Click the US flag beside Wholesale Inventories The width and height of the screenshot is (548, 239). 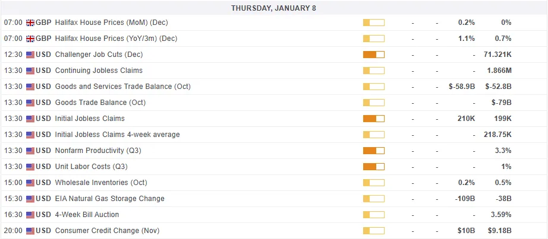tap(30, 183)
